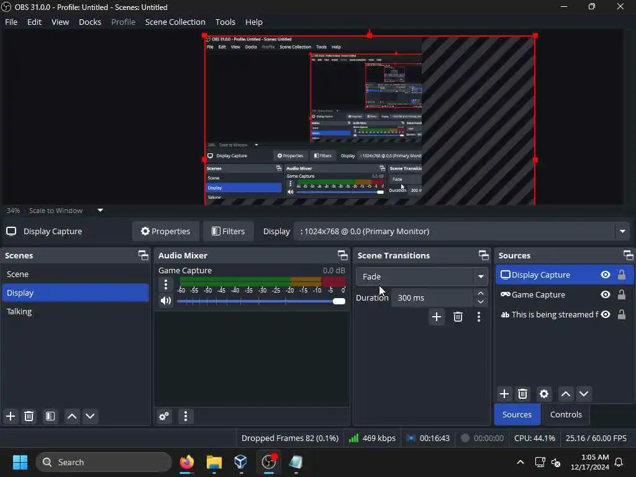Hide Display Capture source with eye icon
The width and height of the screenshot is (636, 477).
coord(606,275)
